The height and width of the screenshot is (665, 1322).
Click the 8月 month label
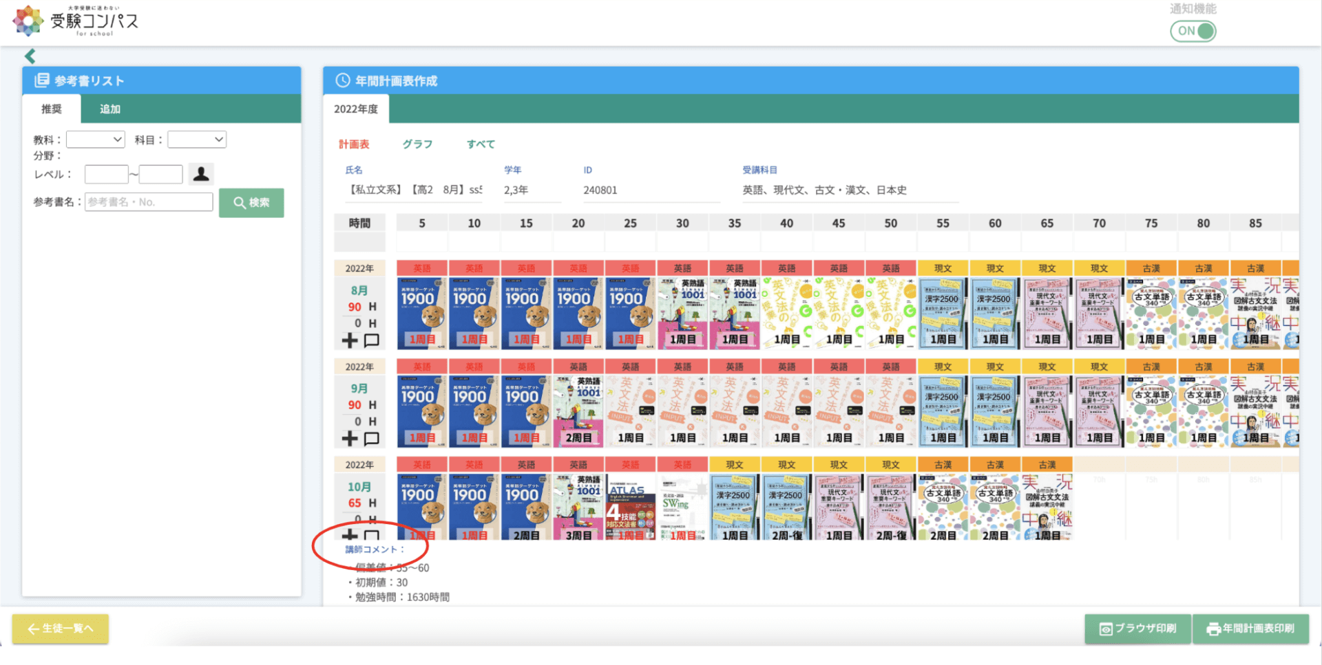coord(359,291)
